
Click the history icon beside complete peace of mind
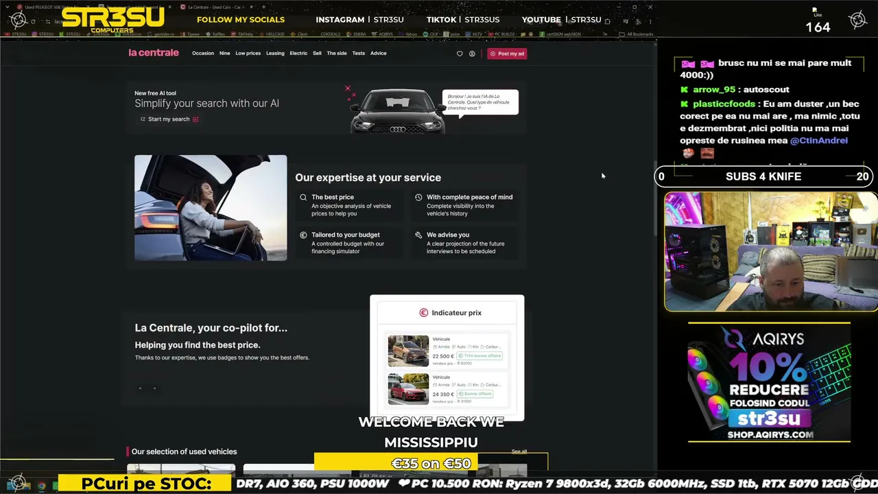pyautogui.click(x=418, y=198)
